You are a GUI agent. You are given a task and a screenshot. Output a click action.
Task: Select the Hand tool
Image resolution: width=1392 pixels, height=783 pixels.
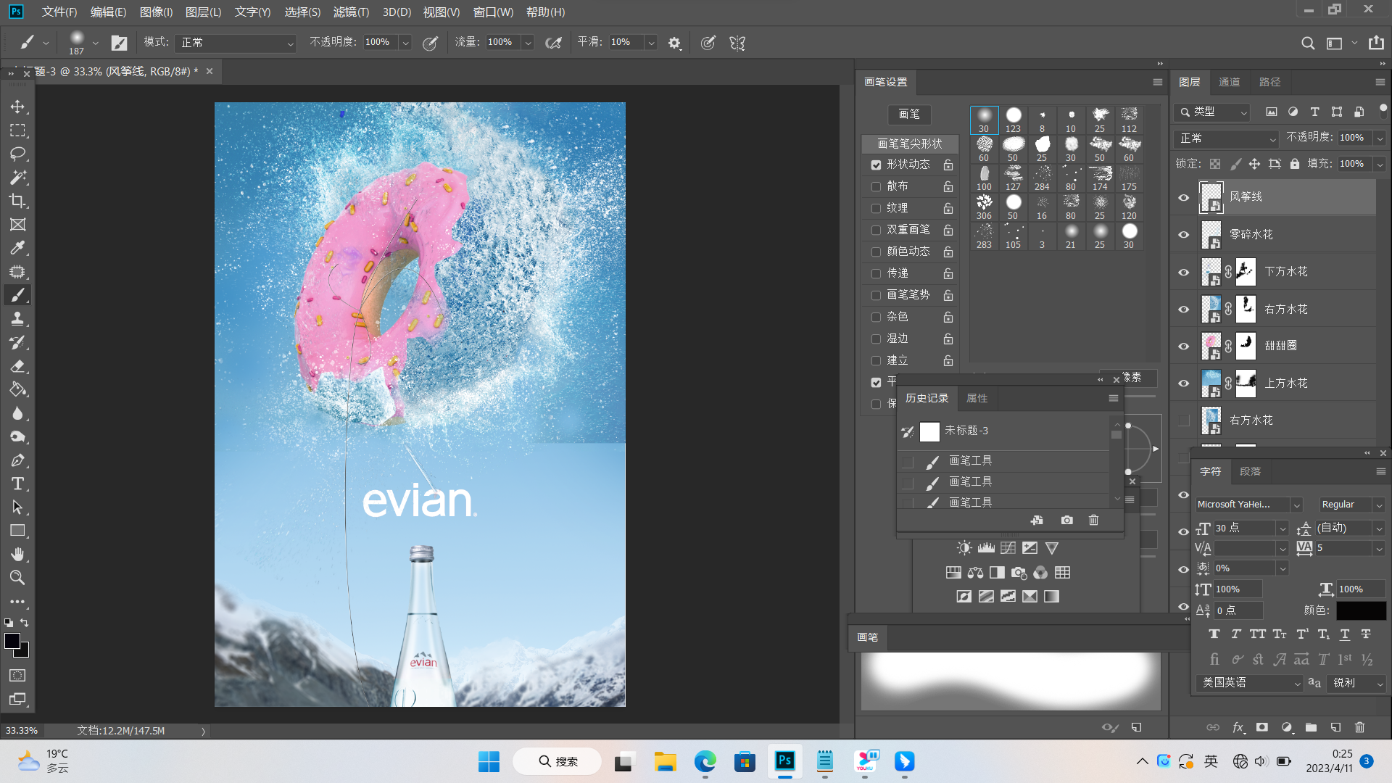coord(17,555)
